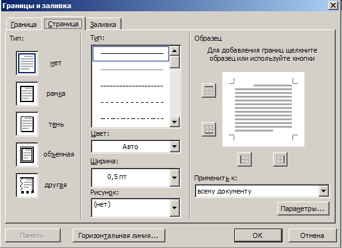
Task: Switch to the Страница tab
Action: click(x=63, y=24)
